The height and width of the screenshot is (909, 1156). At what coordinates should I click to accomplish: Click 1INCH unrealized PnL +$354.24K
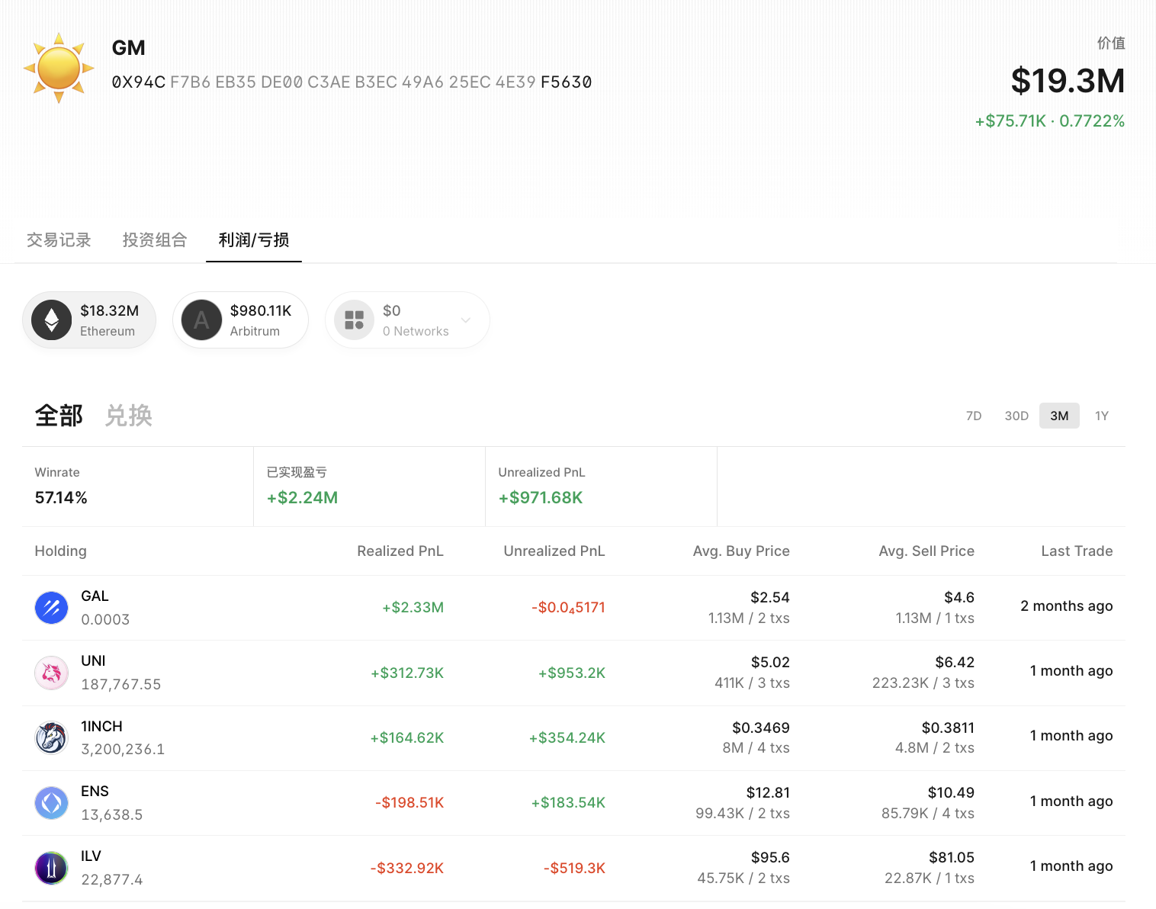coord(567,737)
